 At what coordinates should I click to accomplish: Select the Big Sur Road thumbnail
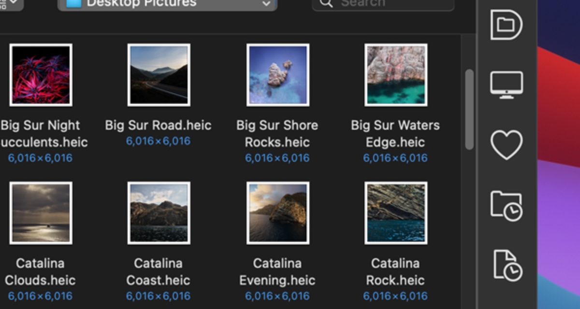tap(159, 75)
